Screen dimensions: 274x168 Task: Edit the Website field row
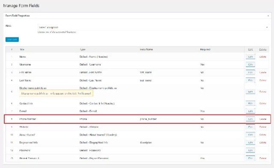[x=250, y=127]
